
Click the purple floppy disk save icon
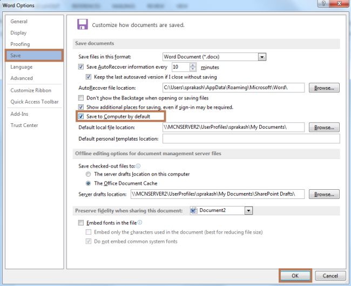coord(83,24)
